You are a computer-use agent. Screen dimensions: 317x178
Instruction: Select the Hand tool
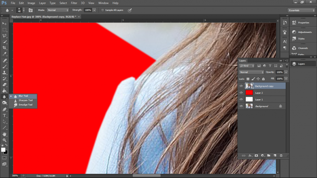tap(4, 134)
